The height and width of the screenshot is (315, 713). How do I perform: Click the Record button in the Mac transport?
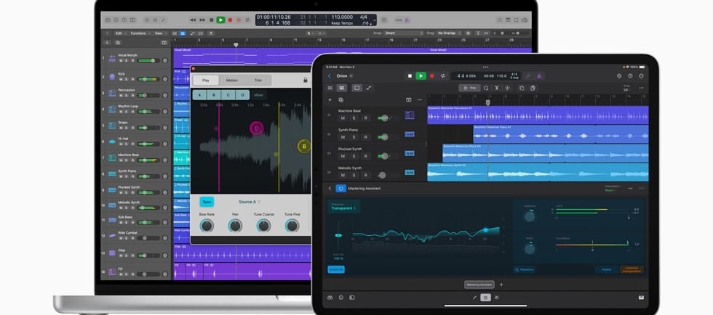click(x=230, y=20)
